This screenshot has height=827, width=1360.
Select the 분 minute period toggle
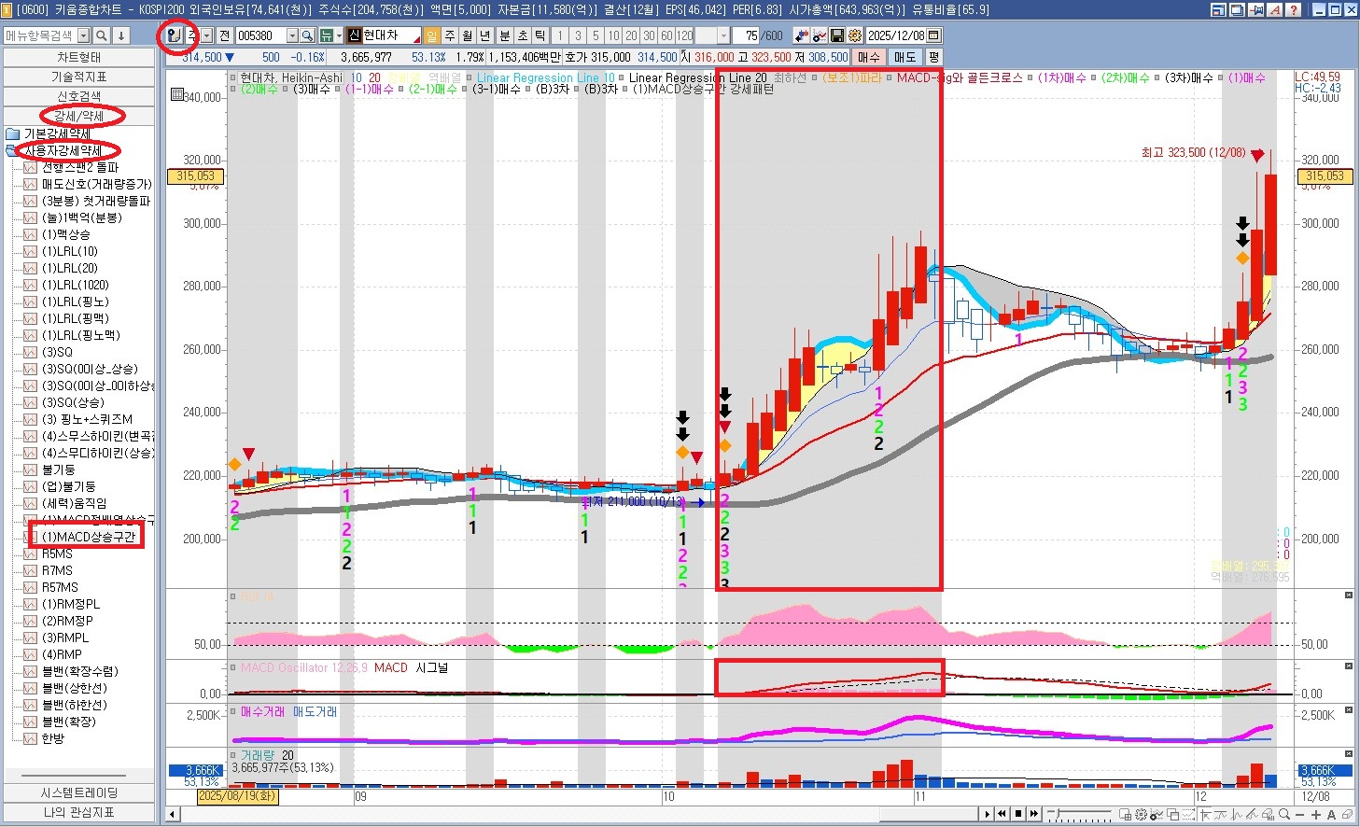click(x=504, y=35)
